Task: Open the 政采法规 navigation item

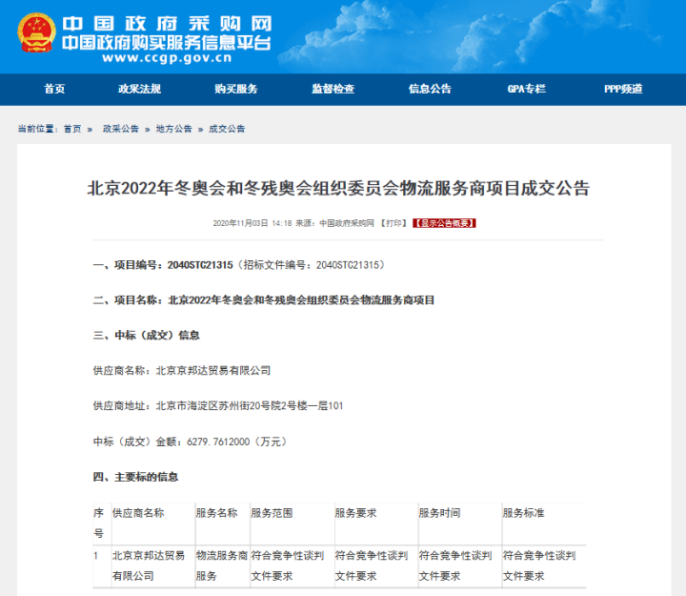Action: (139, 89)
